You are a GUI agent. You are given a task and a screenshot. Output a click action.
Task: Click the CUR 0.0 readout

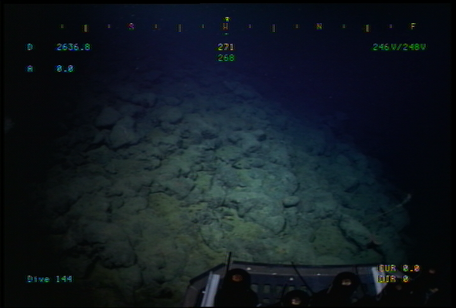coord(399,269)
